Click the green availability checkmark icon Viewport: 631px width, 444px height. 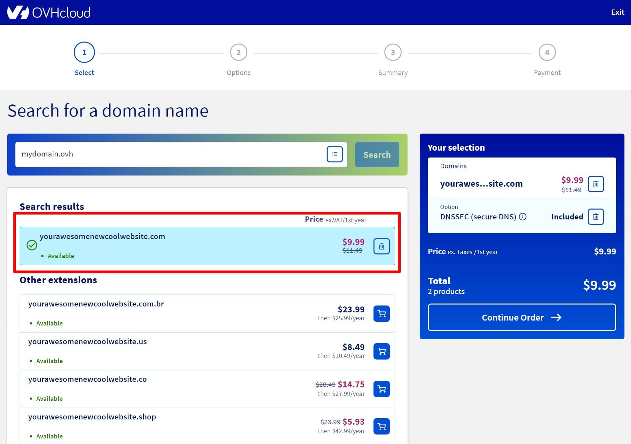pos(32,245)
